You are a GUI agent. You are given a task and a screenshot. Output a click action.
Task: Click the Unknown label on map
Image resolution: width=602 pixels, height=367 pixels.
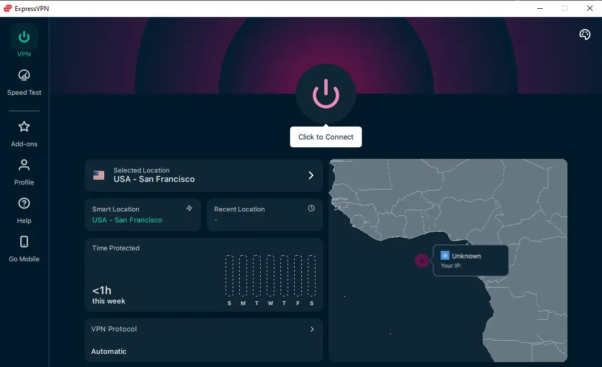pyautogui.click(x=466, y=256)
